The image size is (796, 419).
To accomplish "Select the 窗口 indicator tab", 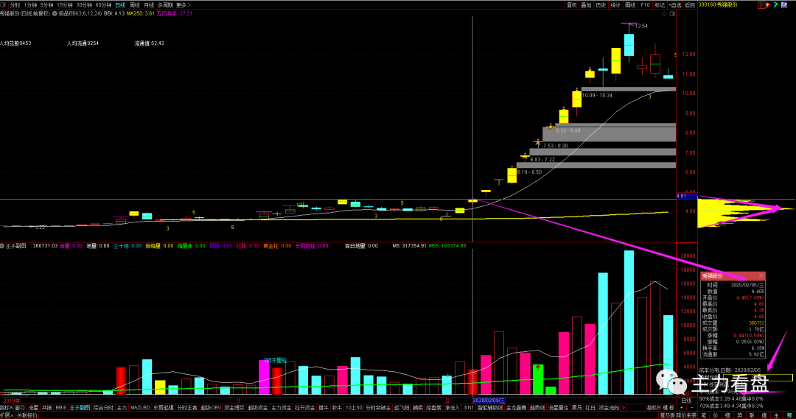I will tap(20, 408).
